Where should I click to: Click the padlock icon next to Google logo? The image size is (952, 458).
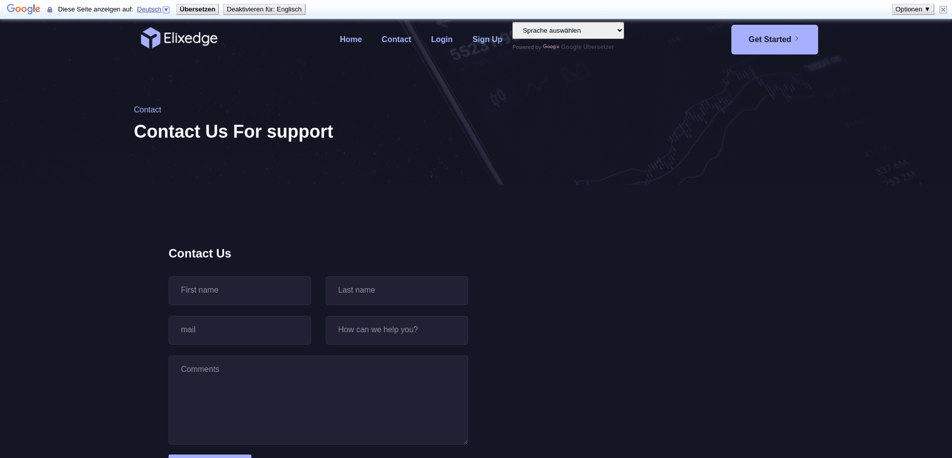(x=49, y=9)
